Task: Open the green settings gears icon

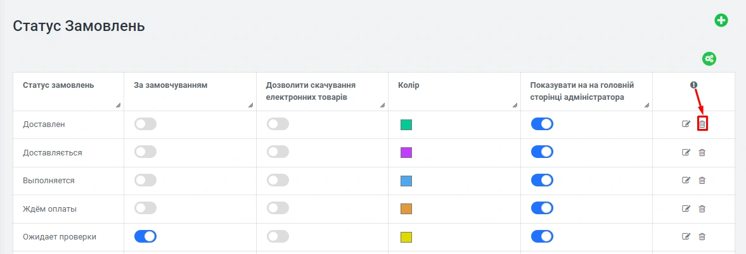Action: 709,59
